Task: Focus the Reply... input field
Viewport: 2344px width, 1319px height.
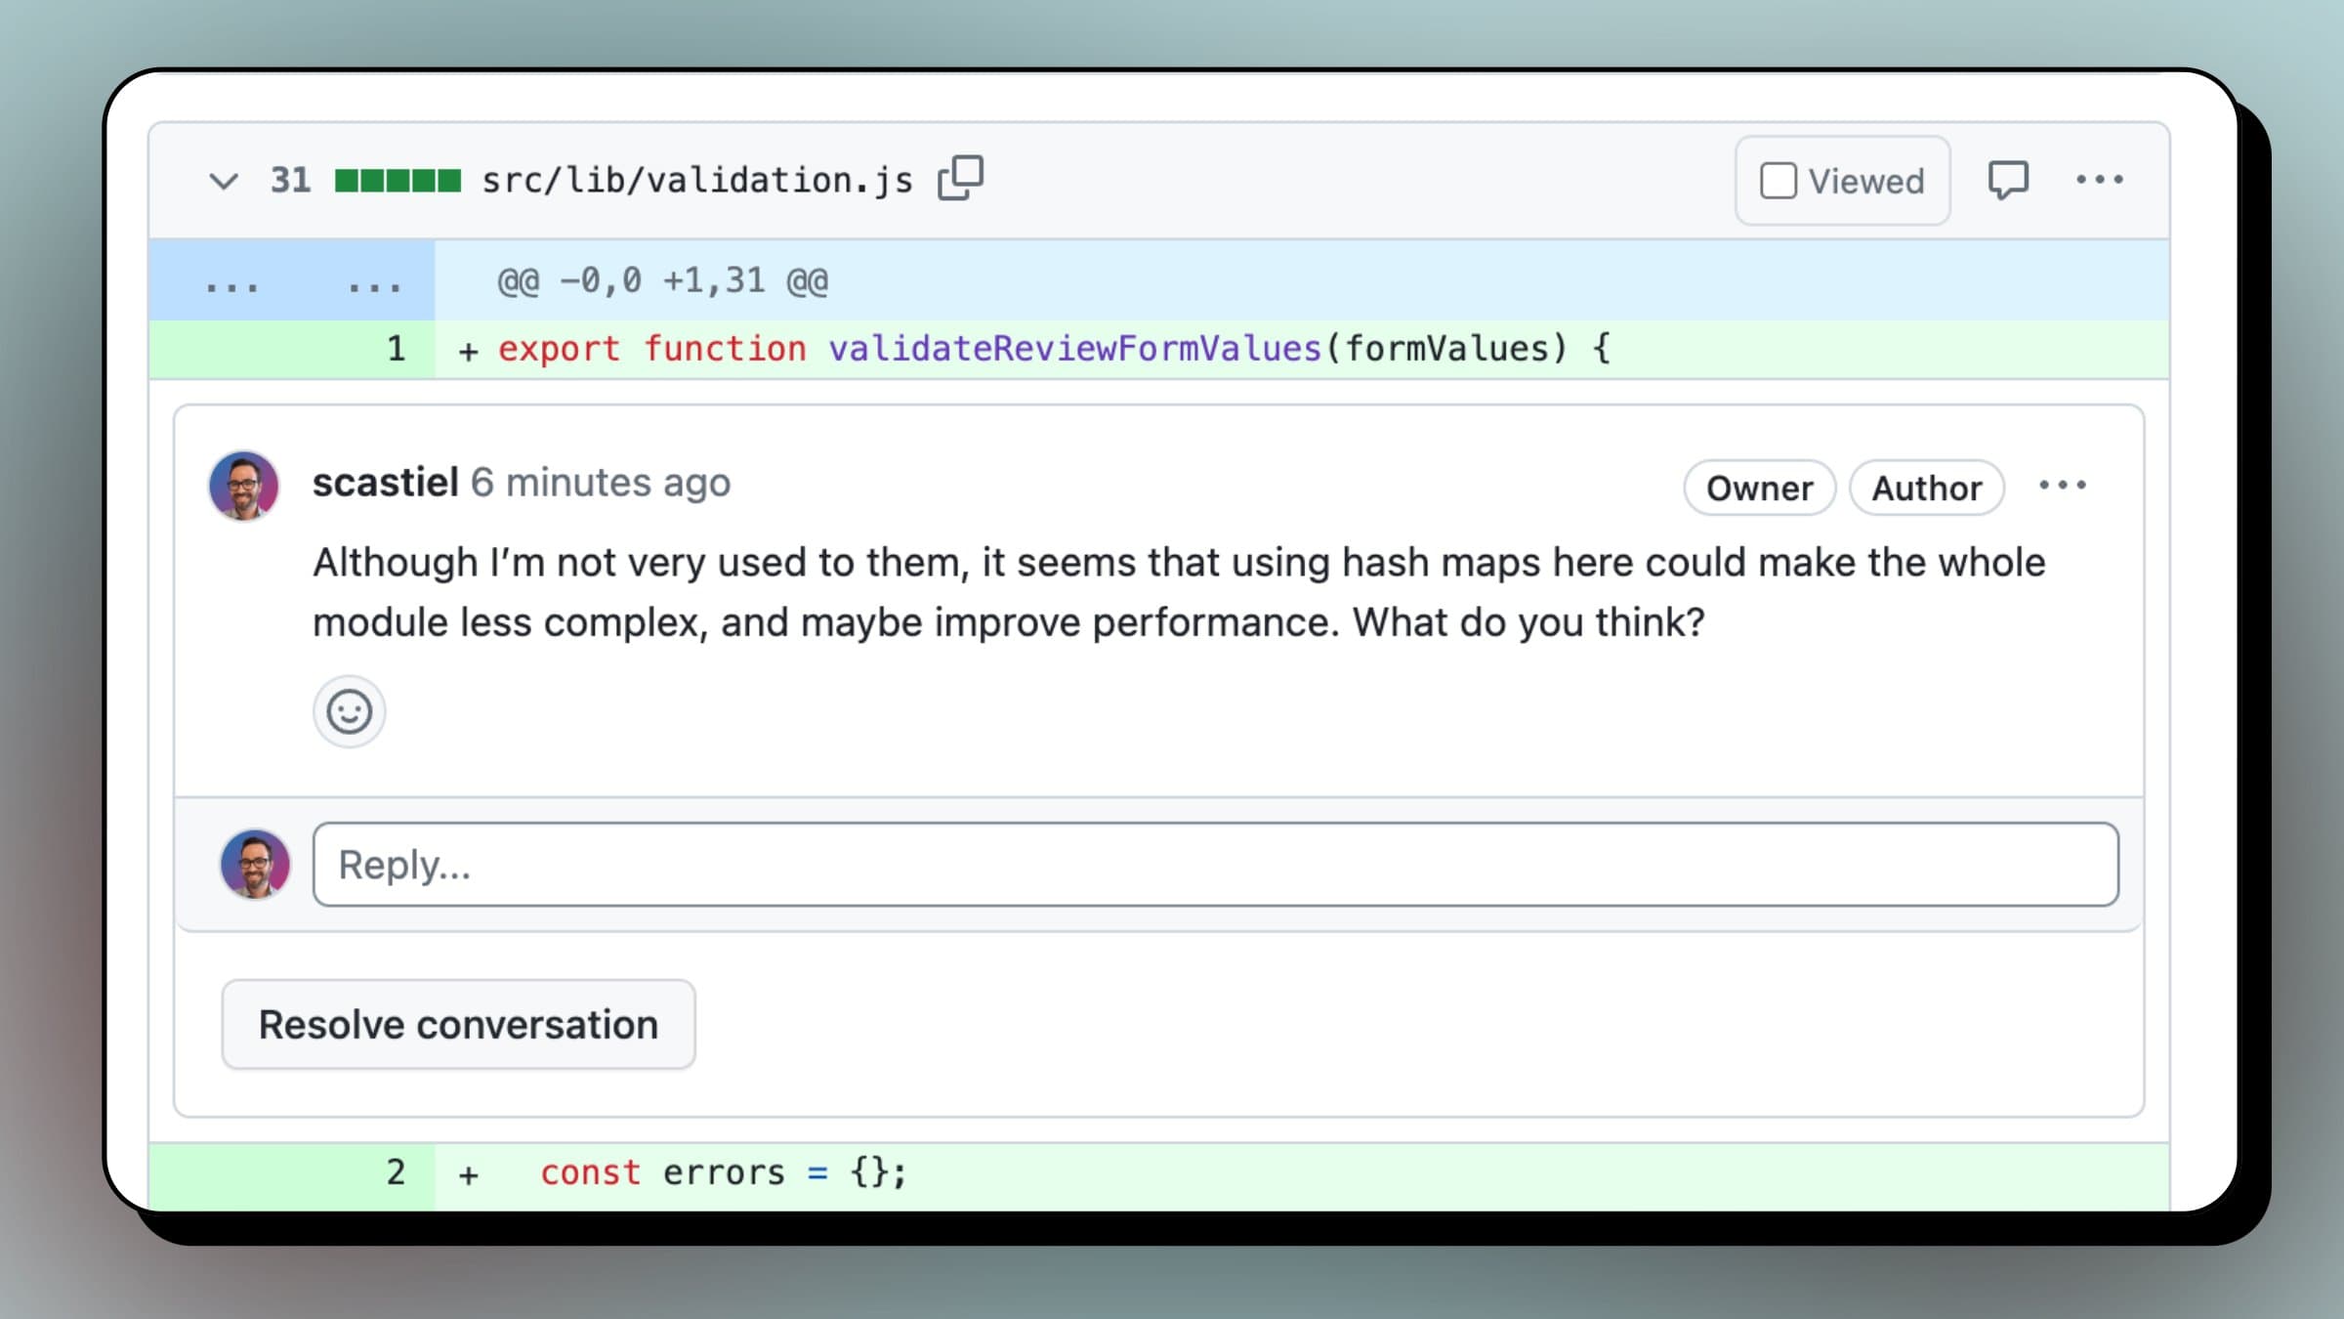Action: coord(1215,865)
